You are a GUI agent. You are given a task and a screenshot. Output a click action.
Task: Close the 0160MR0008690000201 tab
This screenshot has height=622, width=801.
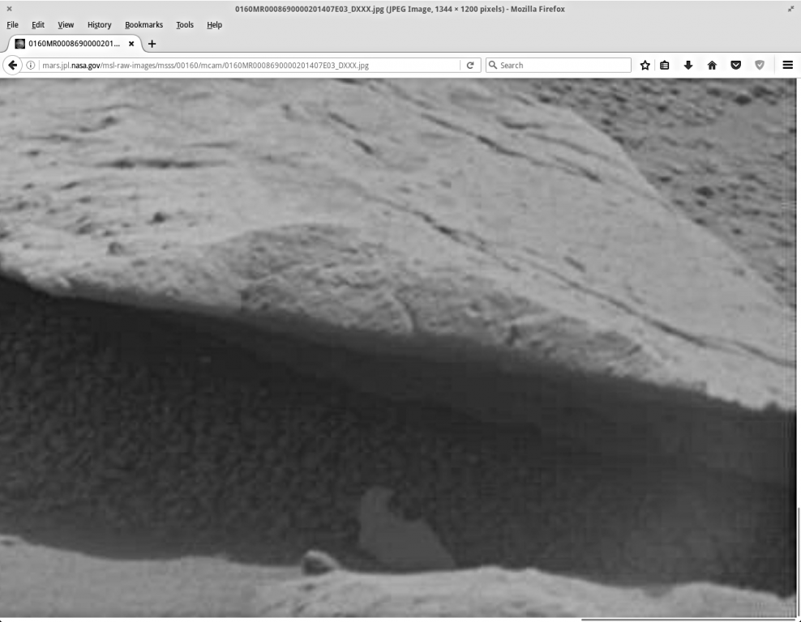(x=131, y=44)
